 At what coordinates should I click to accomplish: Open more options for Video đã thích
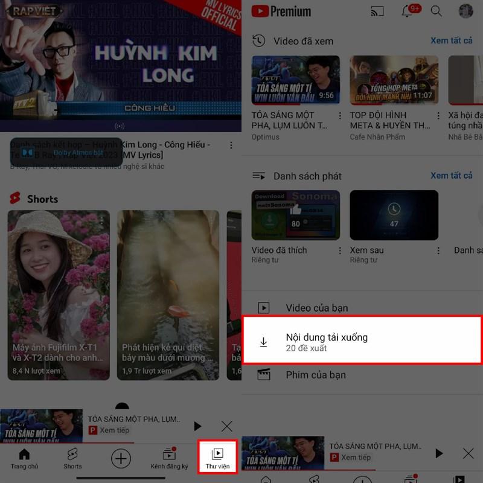click(340, 251)
